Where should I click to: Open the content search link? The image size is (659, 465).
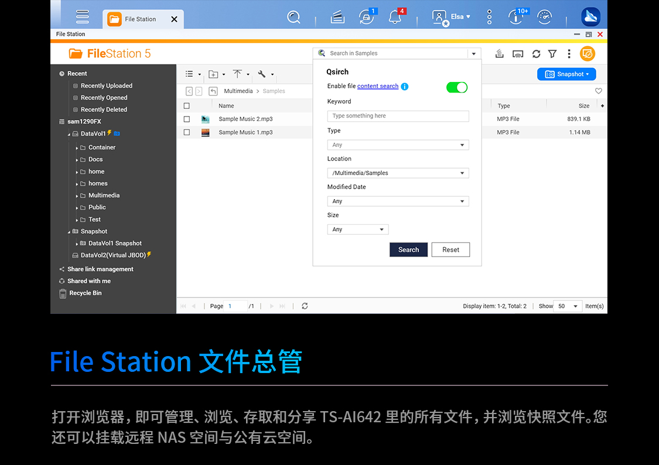pos(378,86)
